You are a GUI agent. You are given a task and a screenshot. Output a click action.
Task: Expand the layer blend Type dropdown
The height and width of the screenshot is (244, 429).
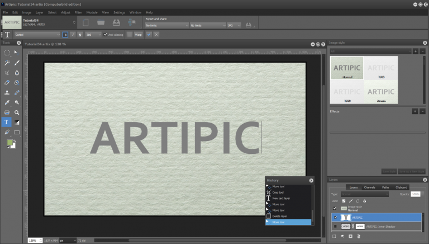tap(366, 194)
